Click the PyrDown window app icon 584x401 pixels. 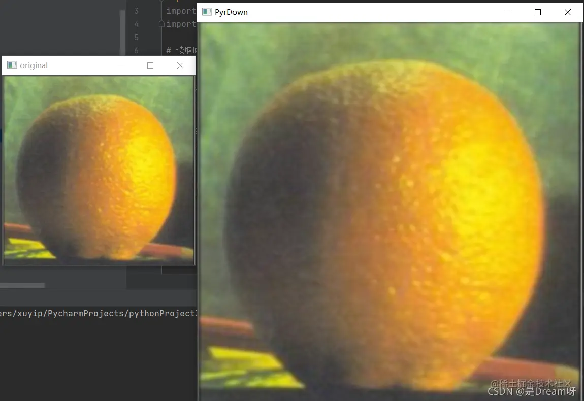(x=207, y=12)
